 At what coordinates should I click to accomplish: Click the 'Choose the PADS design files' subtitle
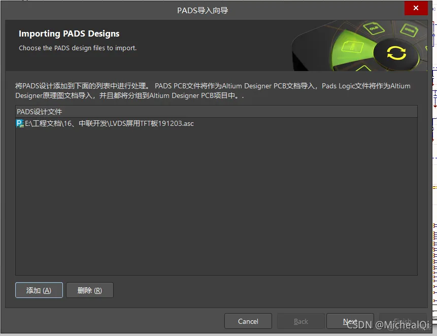(78, 48)
